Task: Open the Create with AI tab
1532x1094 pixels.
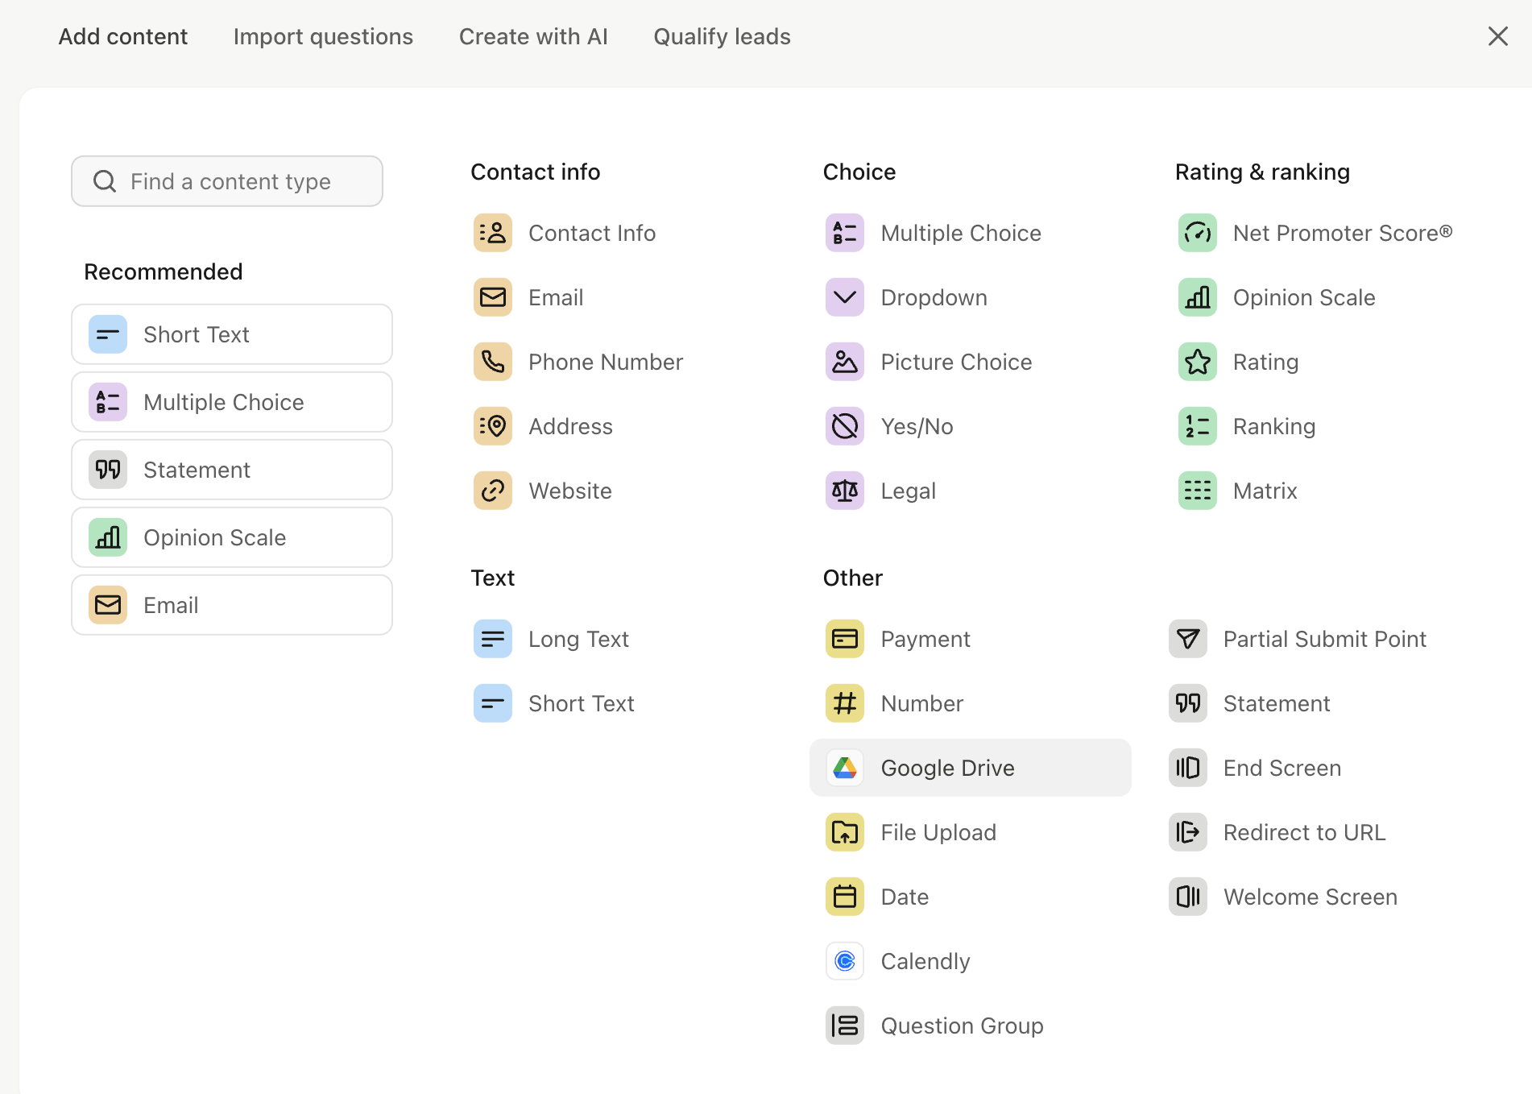Action: (533, 37)
